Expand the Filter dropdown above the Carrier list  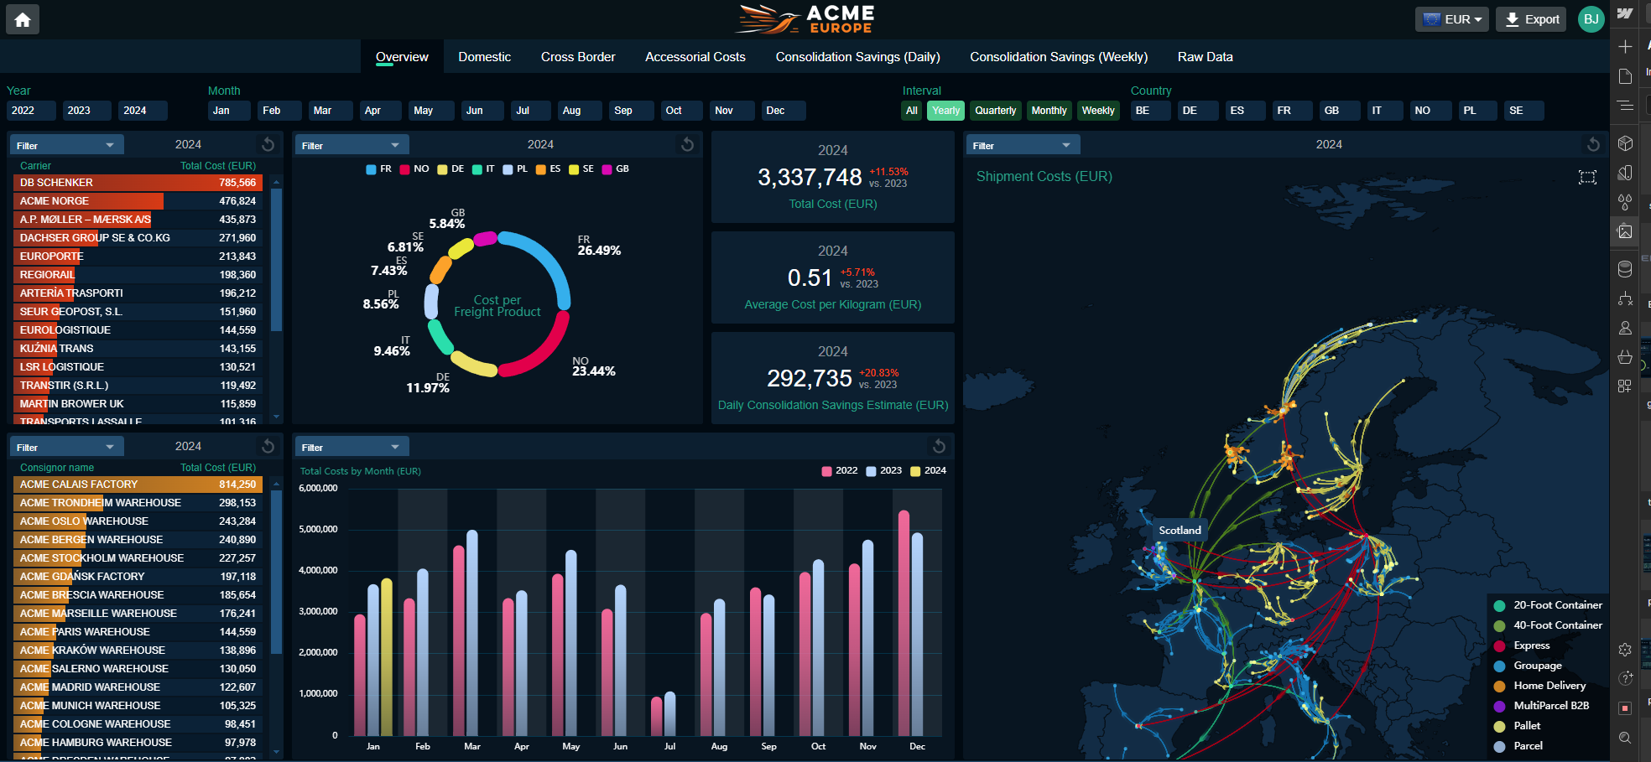[x=66, y=143]
